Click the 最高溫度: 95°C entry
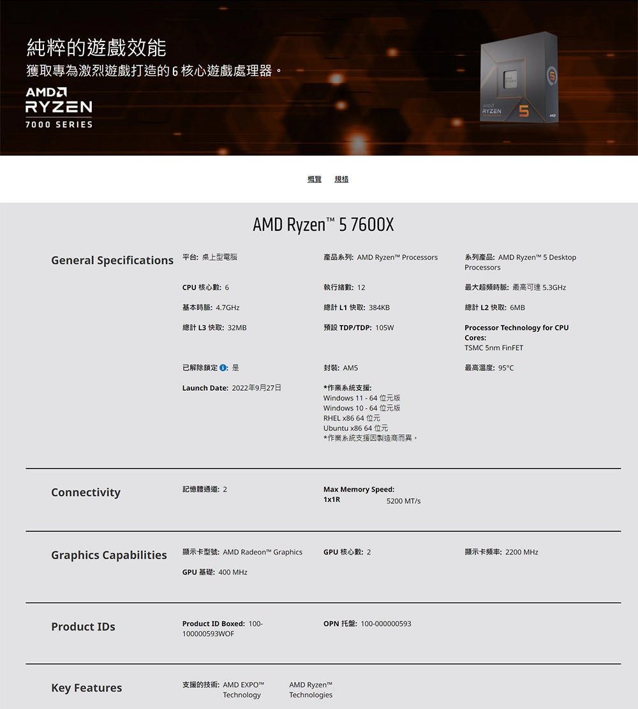The image size is (638, 709). pyautogui.click(x=489, y=368)
